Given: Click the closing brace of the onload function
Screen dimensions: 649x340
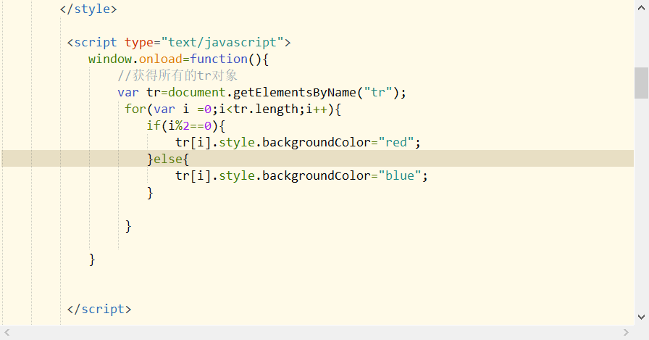Looking at the screenshot, I should pos(92,260).
